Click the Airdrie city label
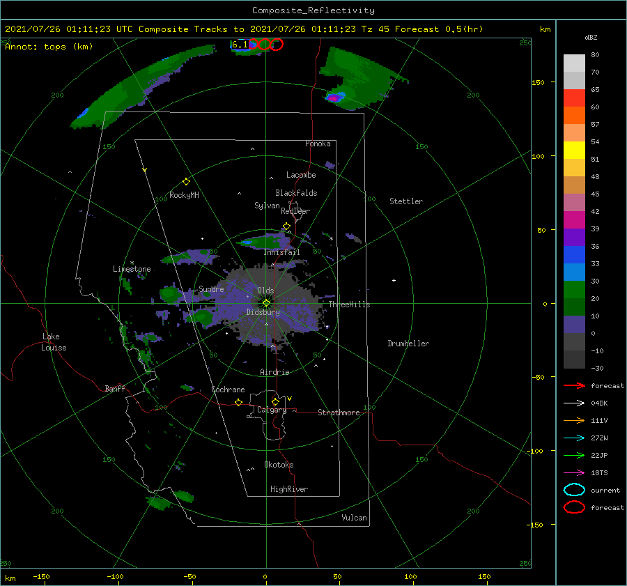Screen dimensions: 627x586 coord(274,372)
